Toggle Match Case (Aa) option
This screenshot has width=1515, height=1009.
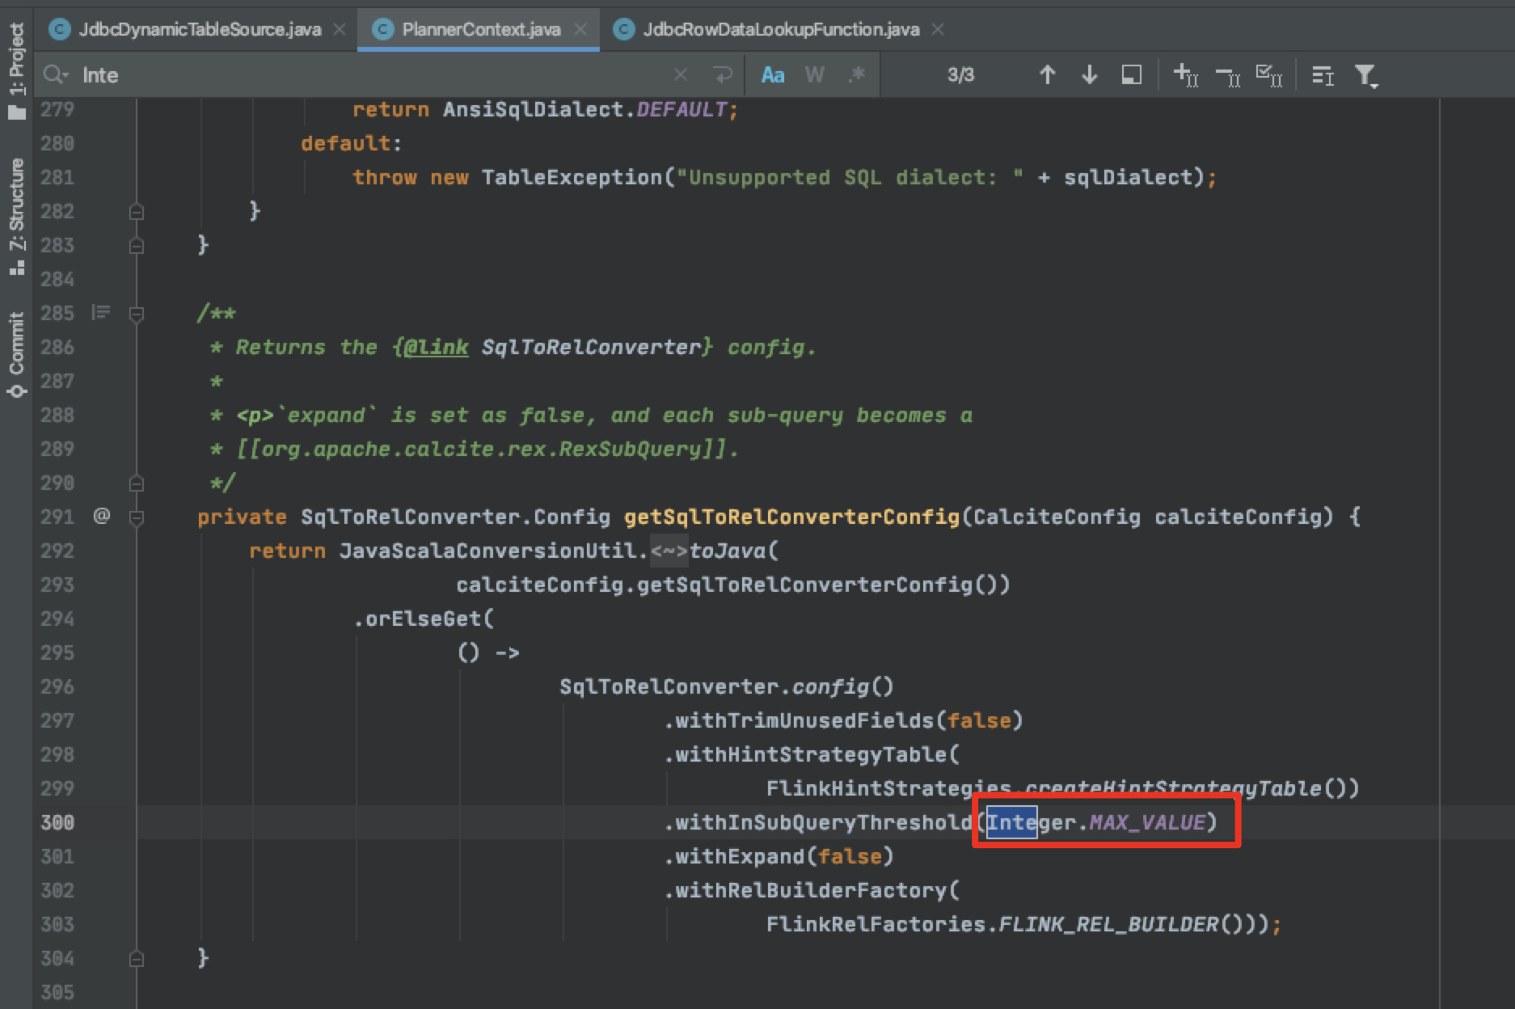(772, 75)
